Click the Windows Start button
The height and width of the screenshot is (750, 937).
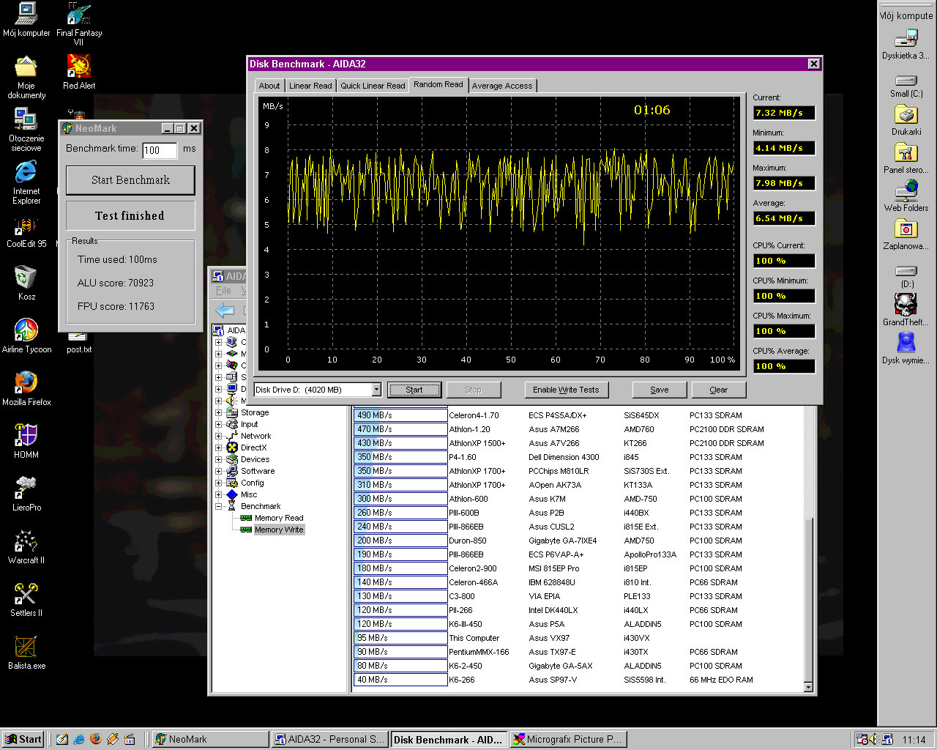23,739
